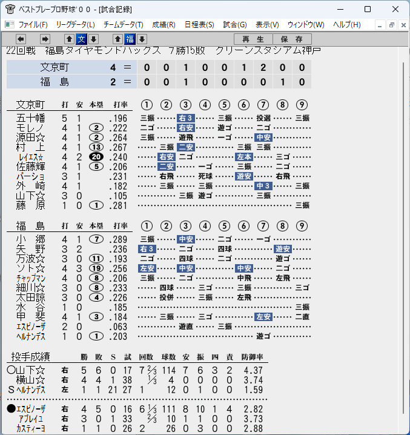Screen dimensions: 410x435
Task: Open the application icon in title bar
Action: (x=10, y=9)
